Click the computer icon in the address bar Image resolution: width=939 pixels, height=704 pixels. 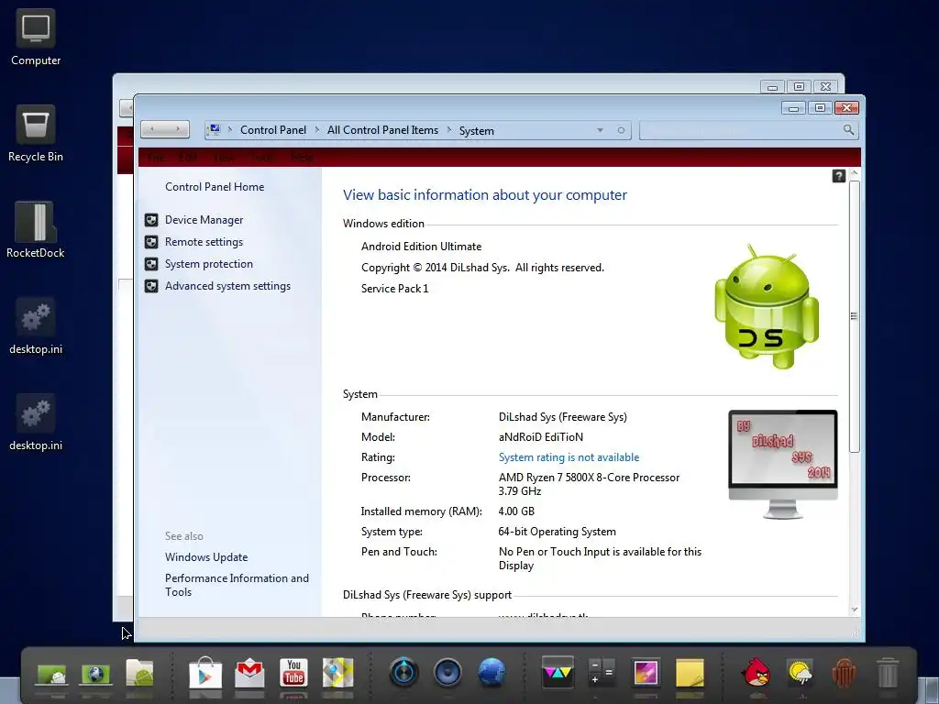tap(215, 130)
